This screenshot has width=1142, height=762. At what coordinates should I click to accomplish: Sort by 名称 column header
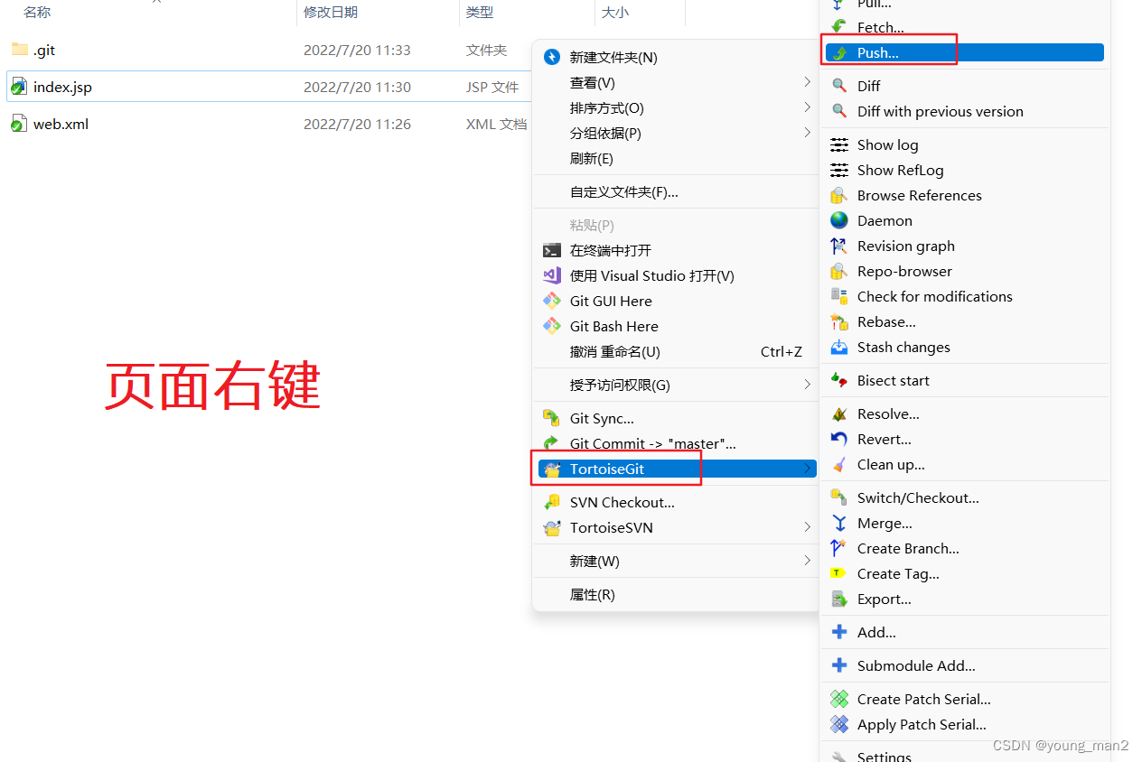(x=37, y=12)
